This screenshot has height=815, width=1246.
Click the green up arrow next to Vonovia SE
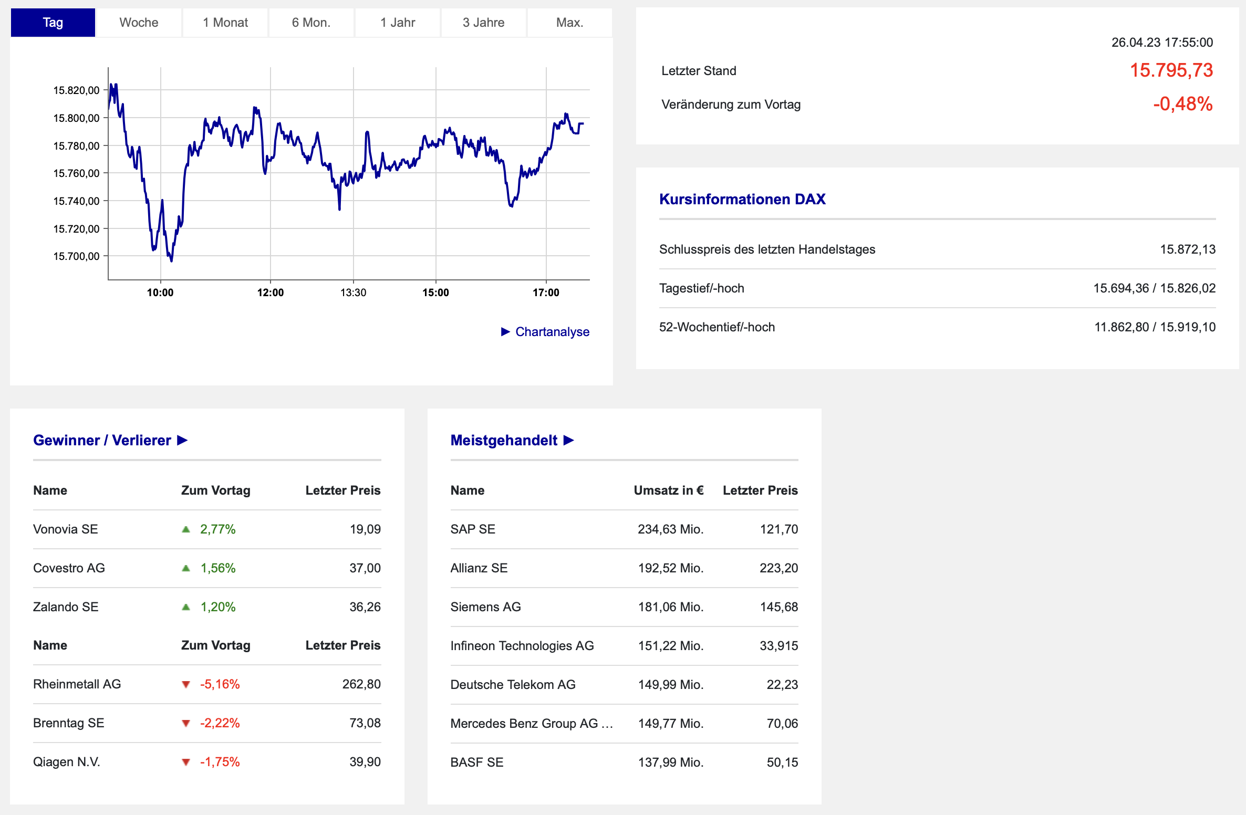pyautogui.click(x=185, y=529)
